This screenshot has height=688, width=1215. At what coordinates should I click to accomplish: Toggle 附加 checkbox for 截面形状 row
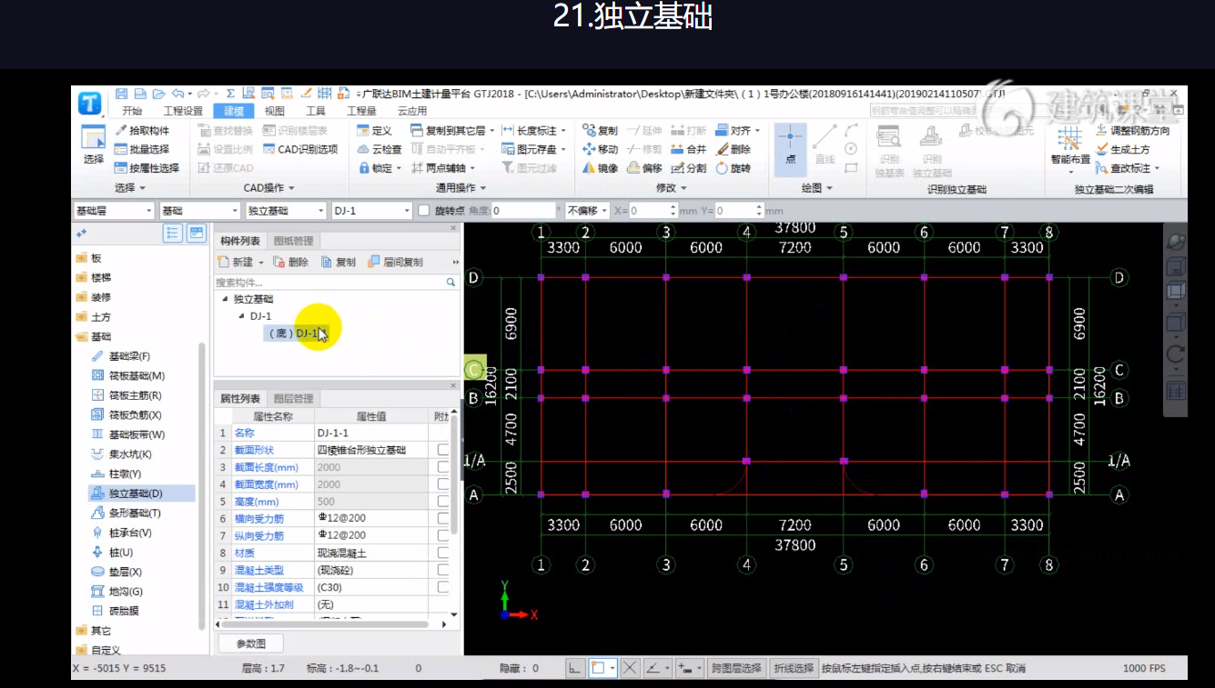coord(442,450)
